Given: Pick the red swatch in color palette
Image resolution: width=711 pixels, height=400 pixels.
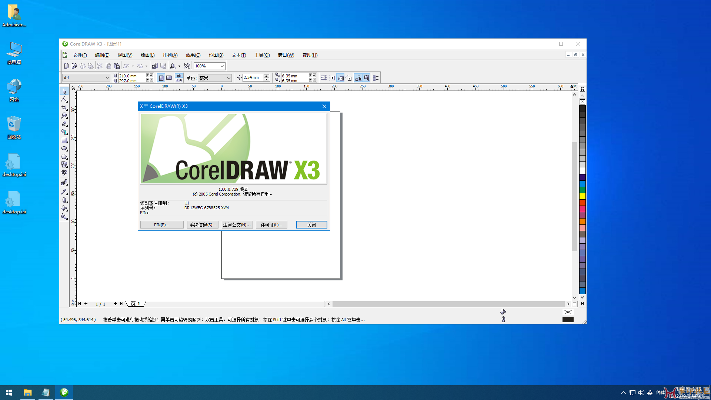Looking at the screenshot, I should tap(583, 203).
